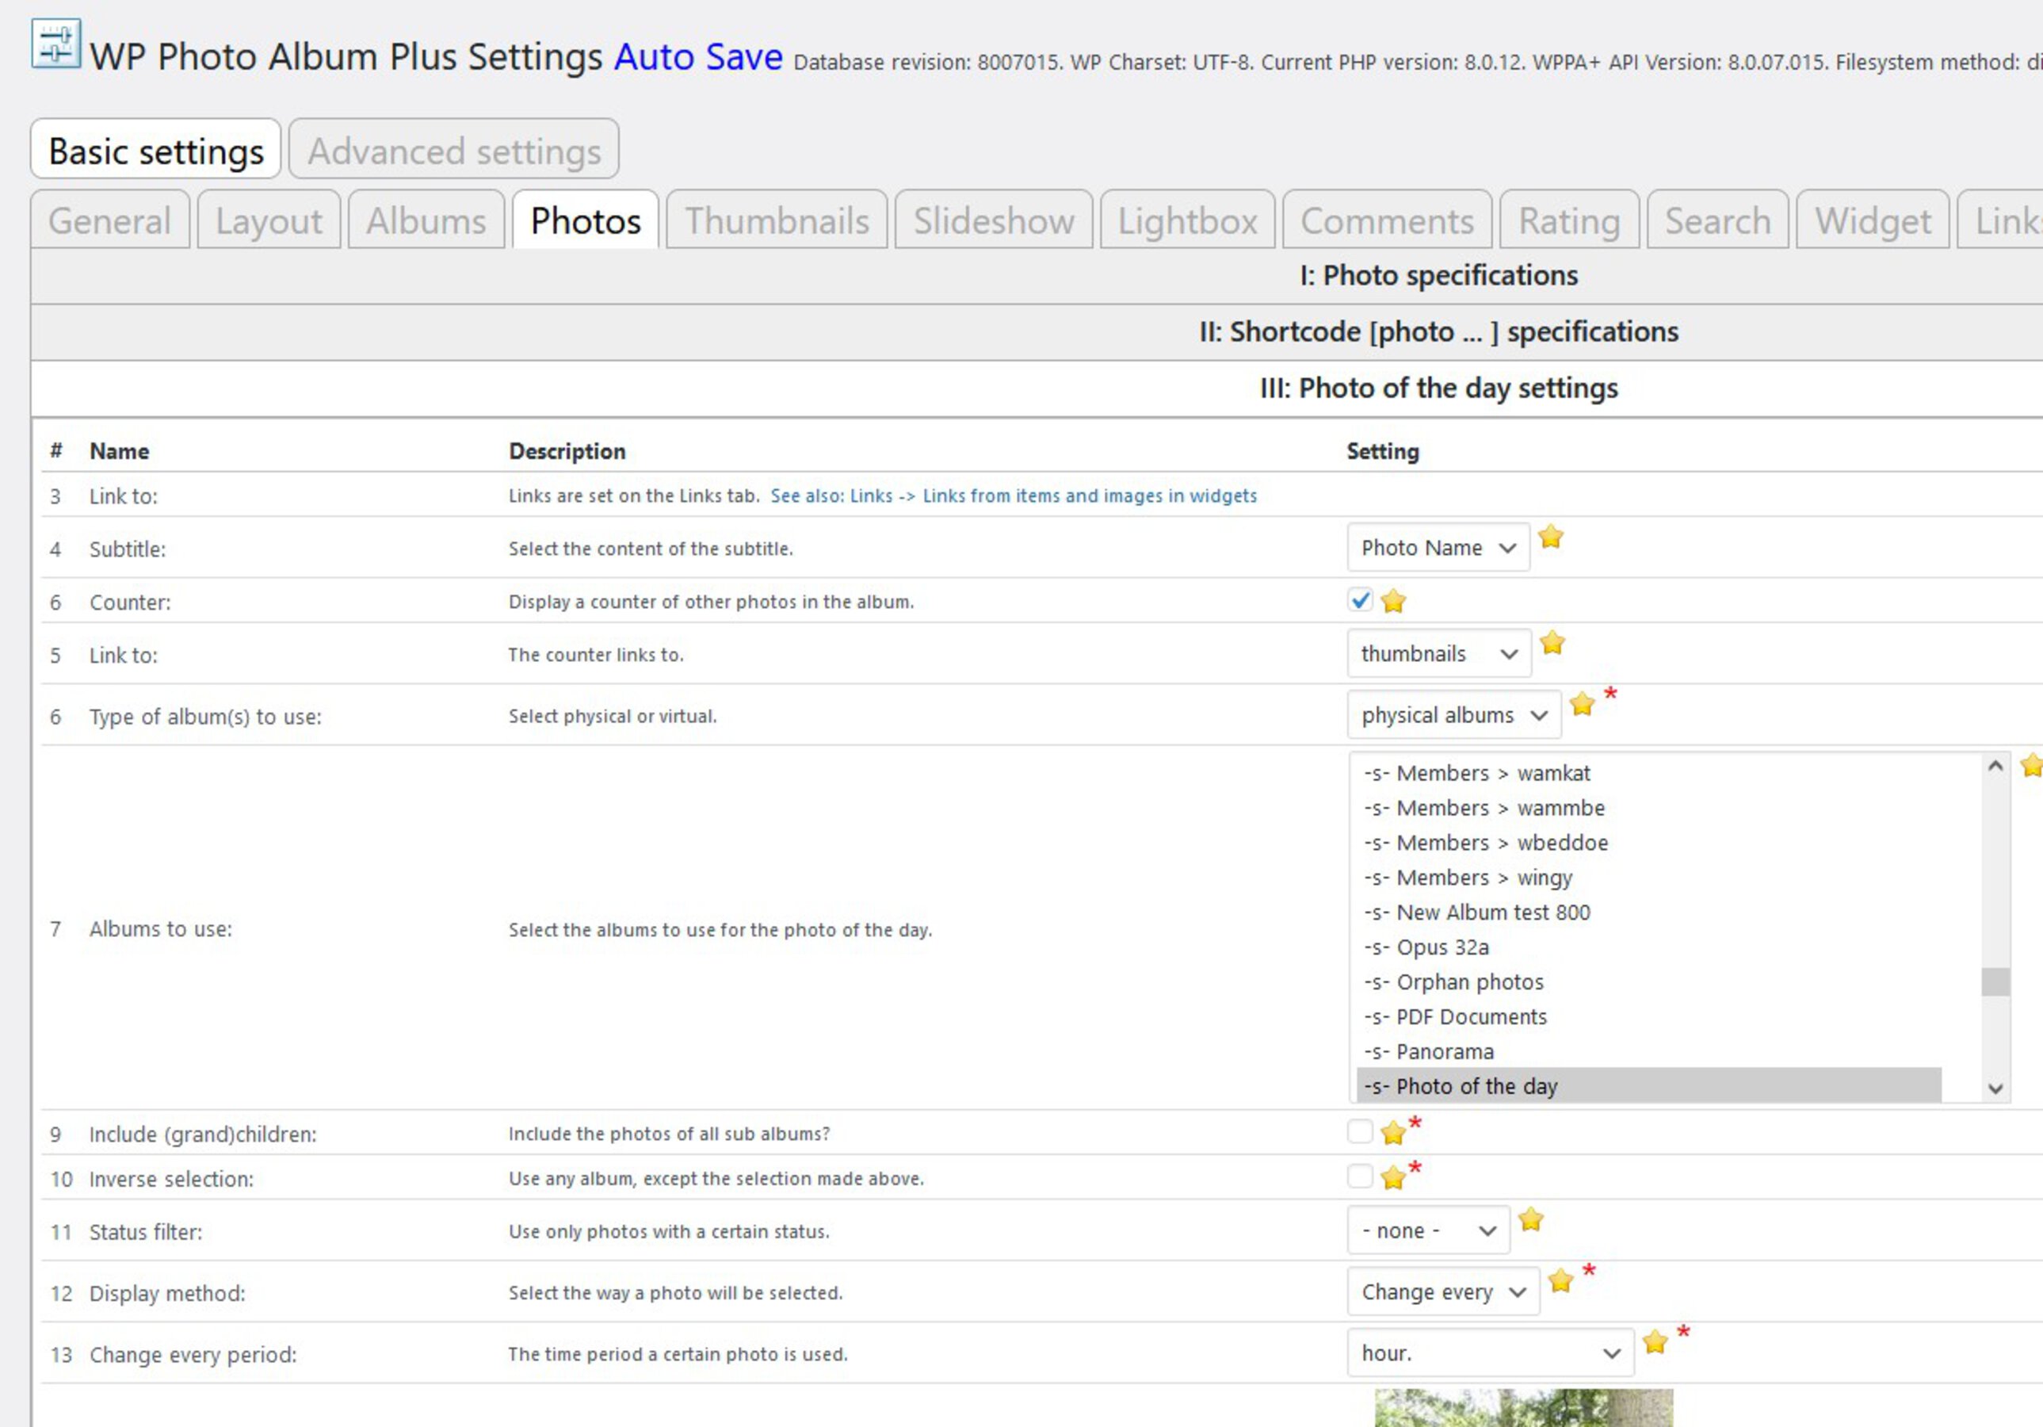Click the star next to thumbnails dropdown
The image size is (2043, 1427).
point(1552,643)
